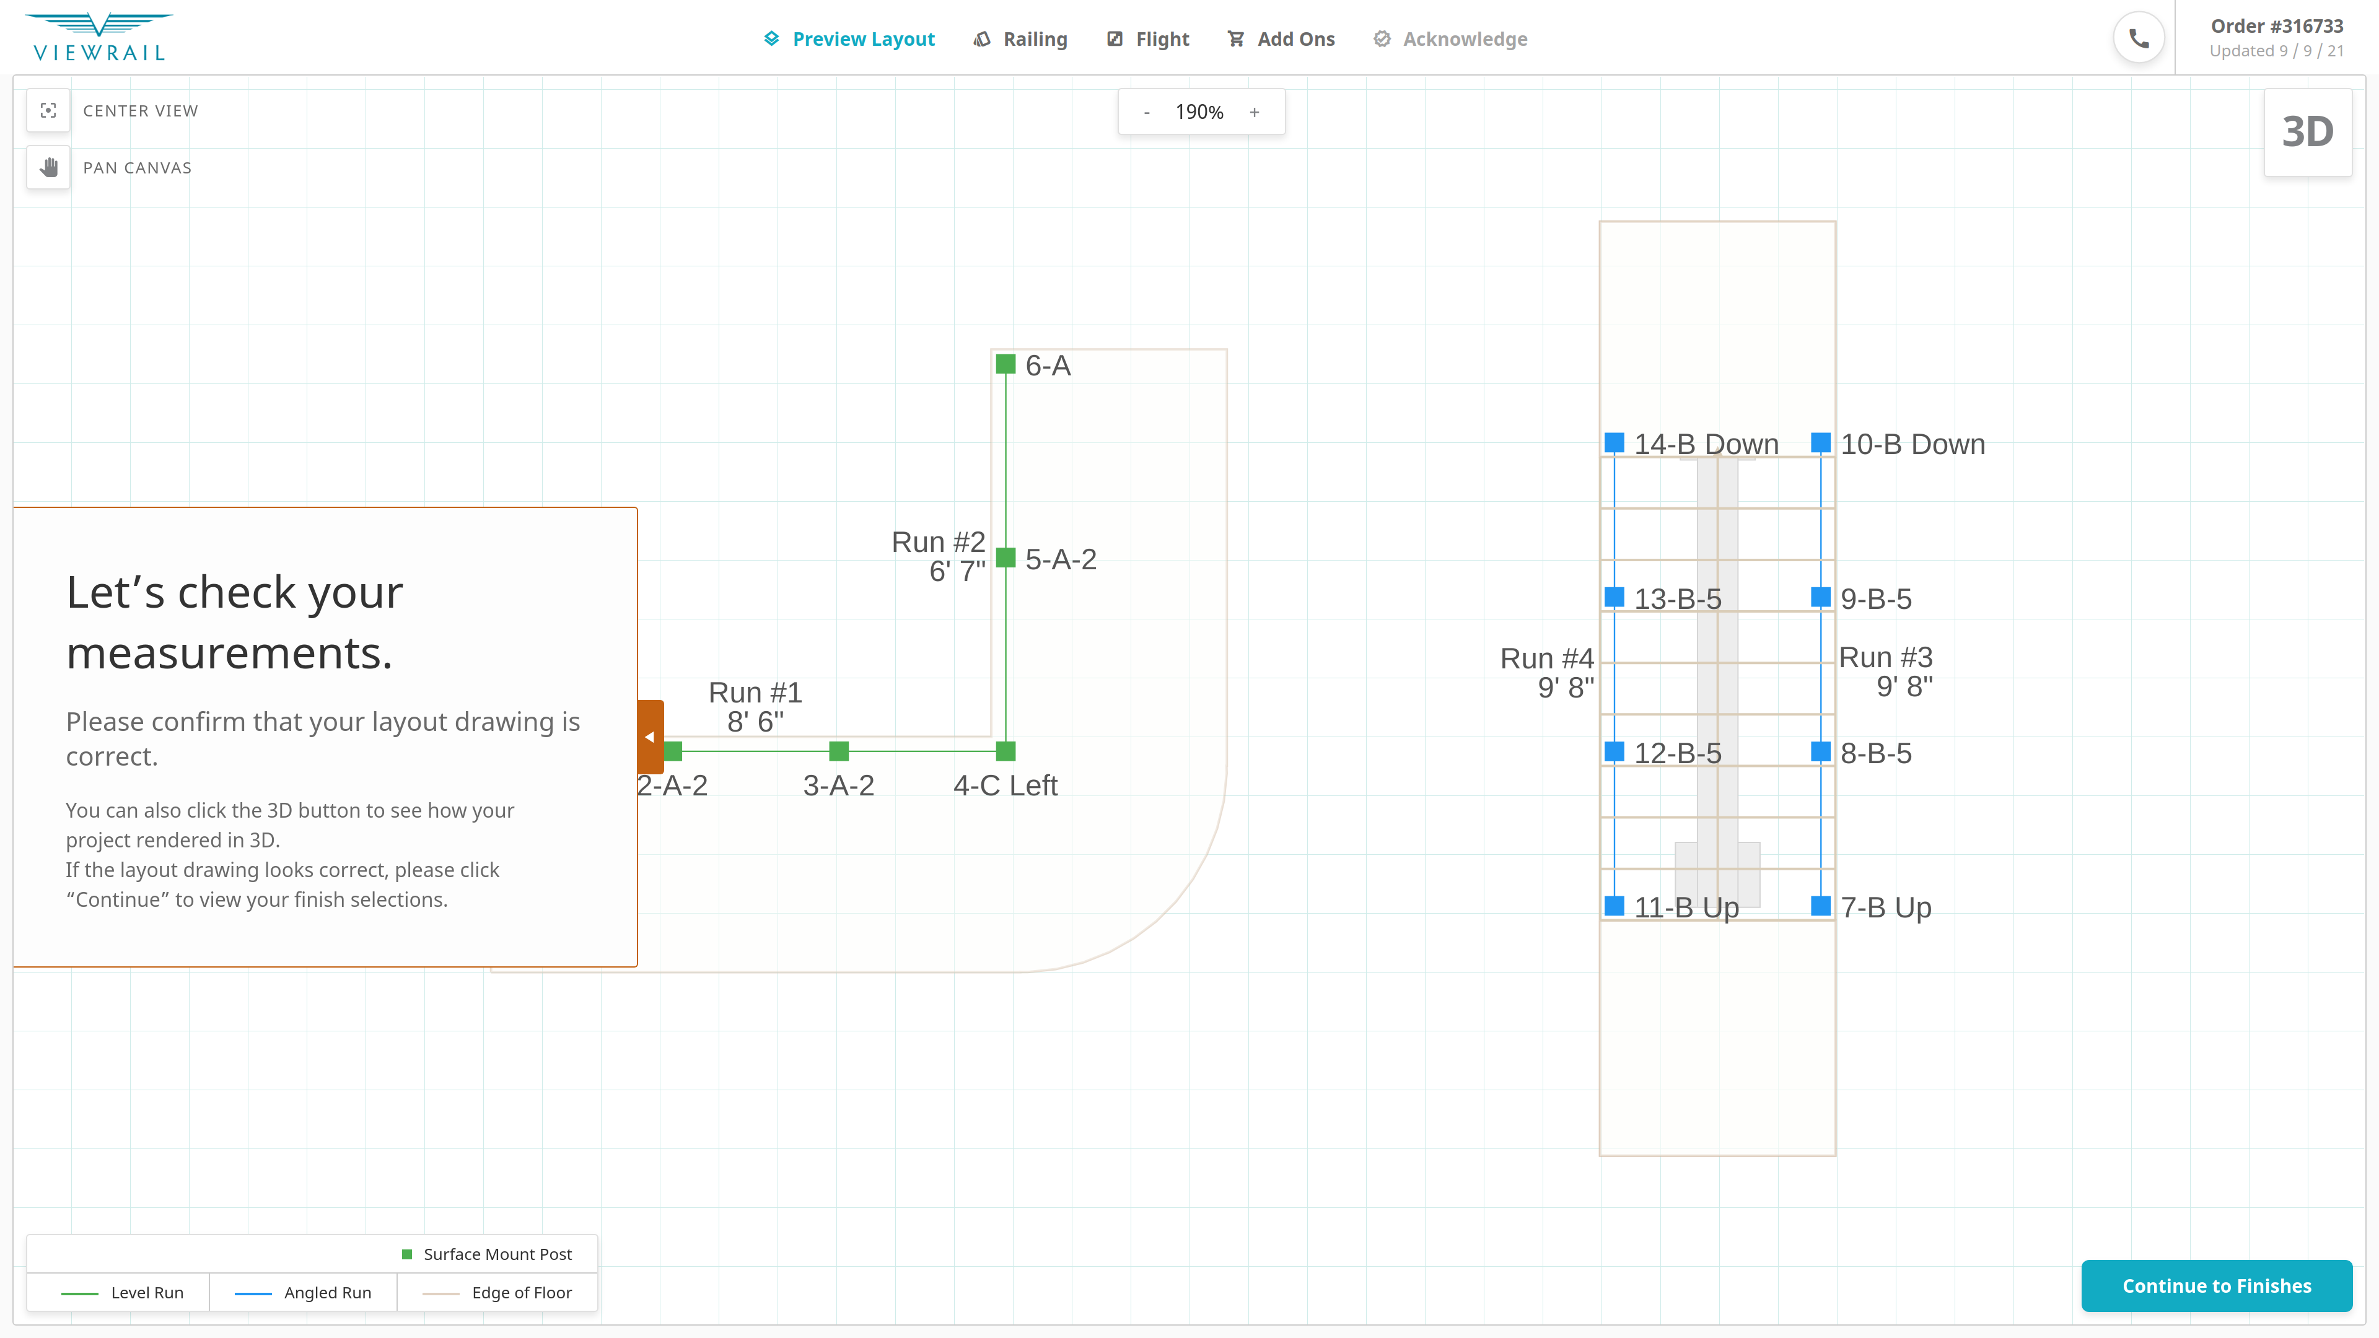This screenshot has width=2379, height=1338.
Task: Click Continue to Finishes button
Action: tap(2215, 1285)
